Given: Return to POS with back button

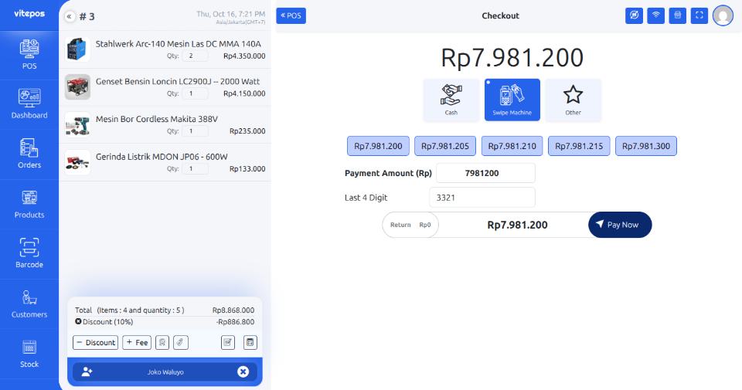Looking at the screenshot, I should (291, 15).
